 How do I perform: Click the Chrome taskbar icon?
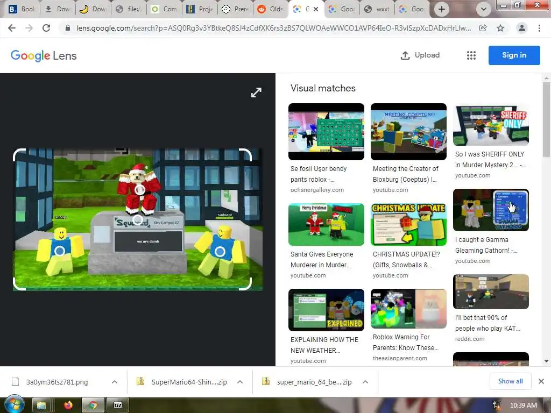coord(93,405)
